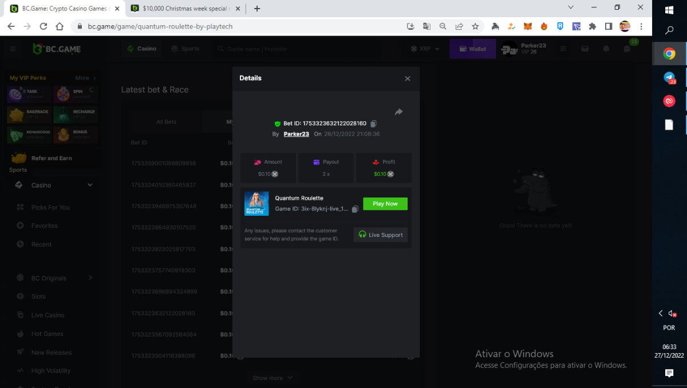Copy the Game ID to clipboard
The width and height of the screenshot is (687, 388).
pyautogui.click(x=355, y=209)
